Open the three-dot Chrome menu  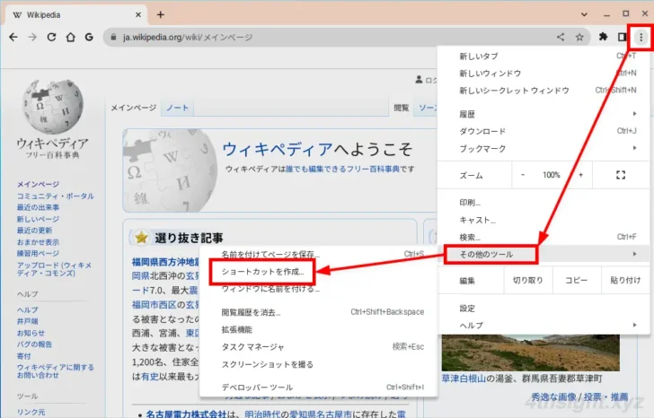click(641, 37)
